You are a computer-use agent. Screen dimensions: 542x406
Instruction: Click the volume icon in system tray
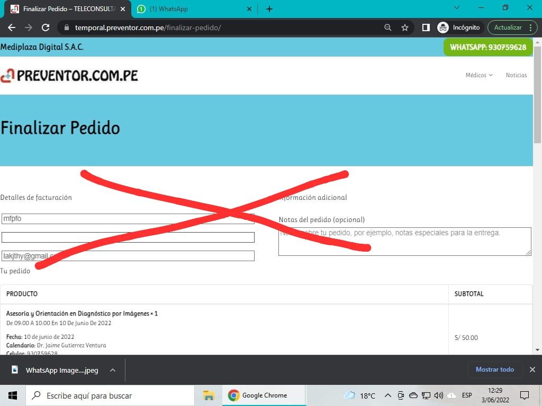pos(438,395)
